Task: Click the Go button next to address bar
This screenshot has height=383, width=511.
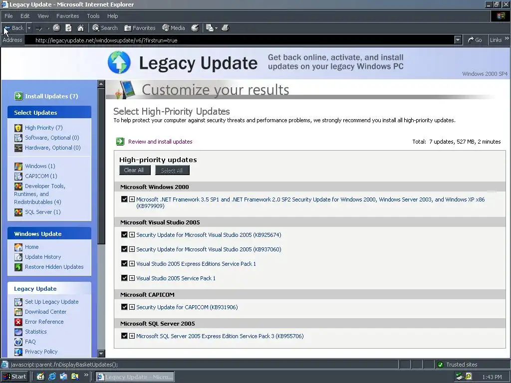Action: 475,40
